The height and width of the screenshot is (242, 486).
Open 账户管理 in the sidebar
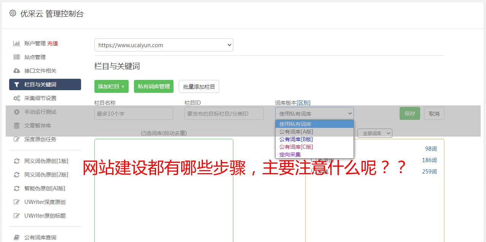[35, 43]
